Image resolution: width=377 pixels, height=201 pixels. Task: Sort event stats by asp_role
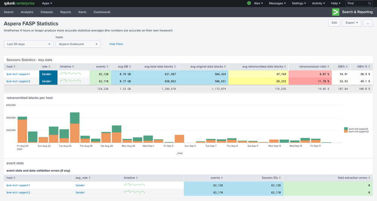pos(83,178)
